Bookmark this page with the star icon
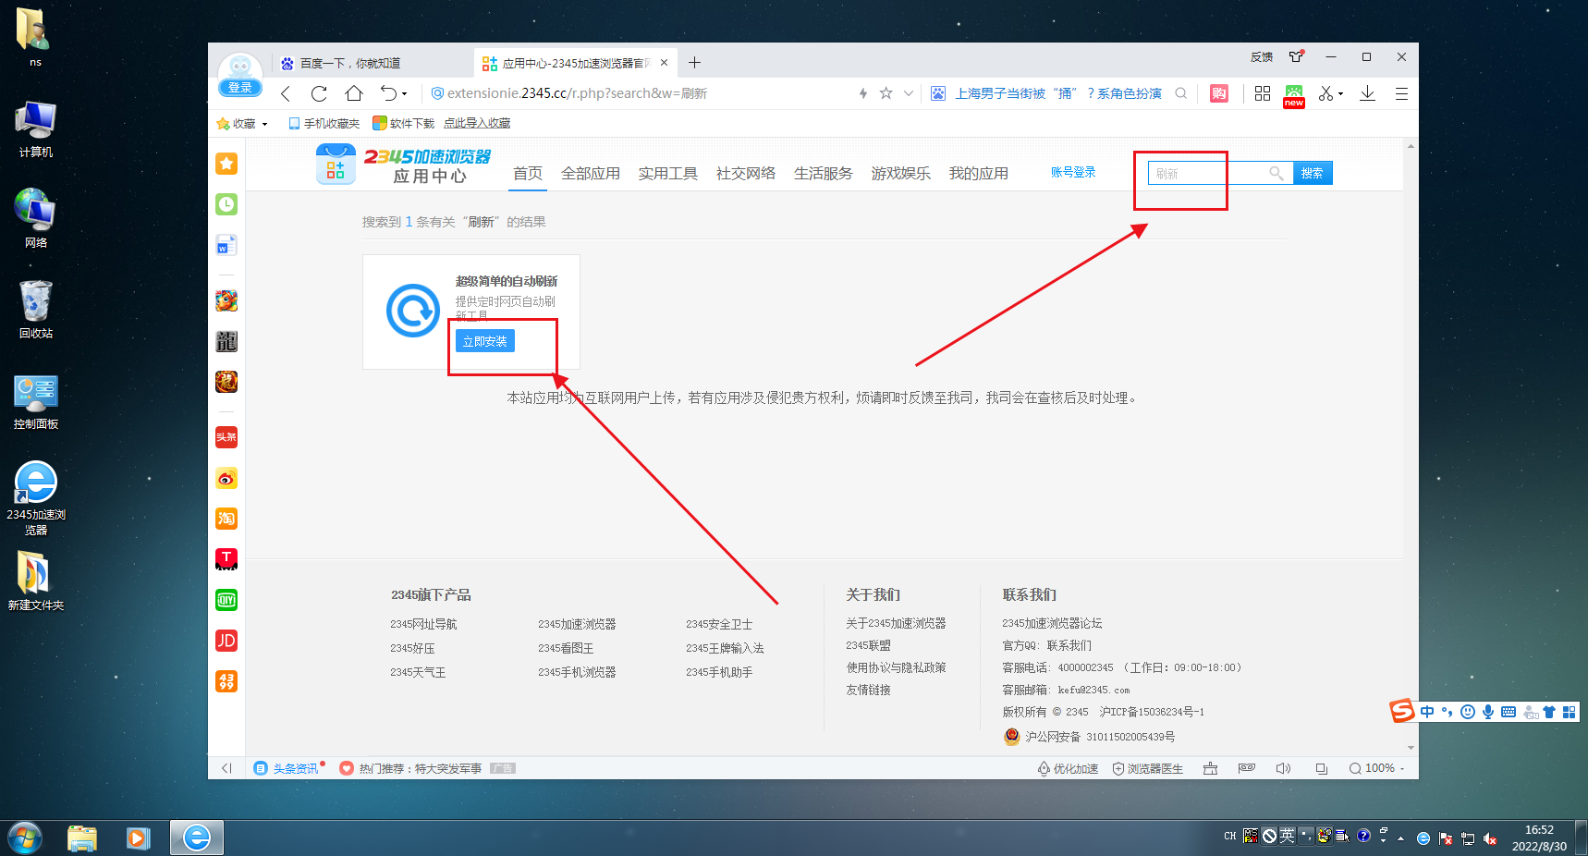This screenshot has width=1588, height=856. [x=886, y=93]
